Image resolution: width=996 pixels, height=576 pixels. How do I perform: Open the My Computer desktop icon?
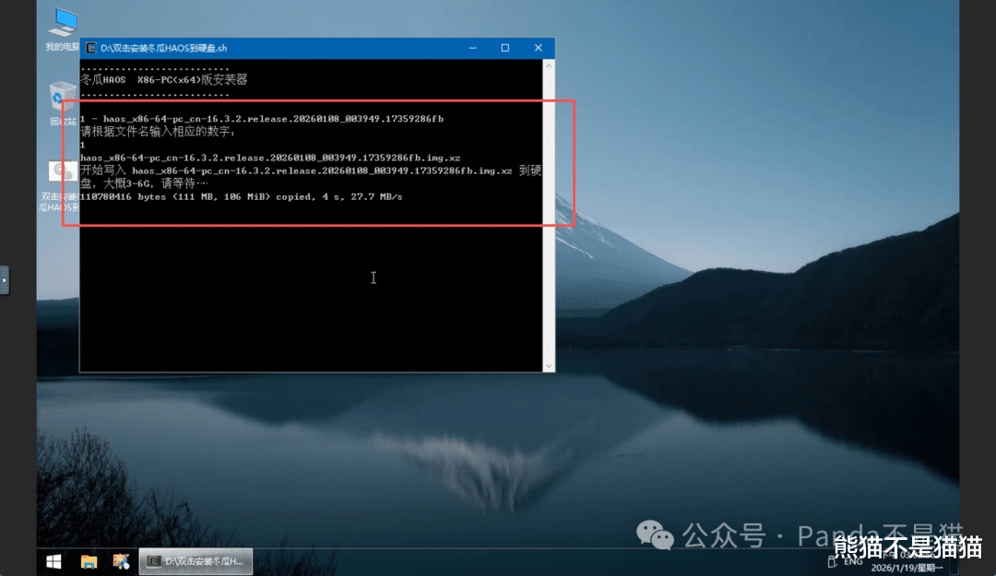[x=64, y=29]
